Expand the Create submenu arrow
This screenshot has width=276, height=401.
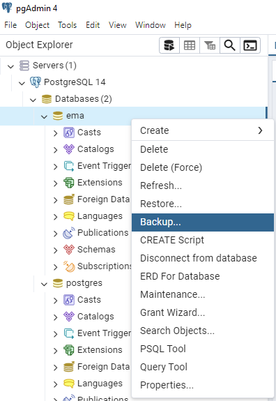260,130
